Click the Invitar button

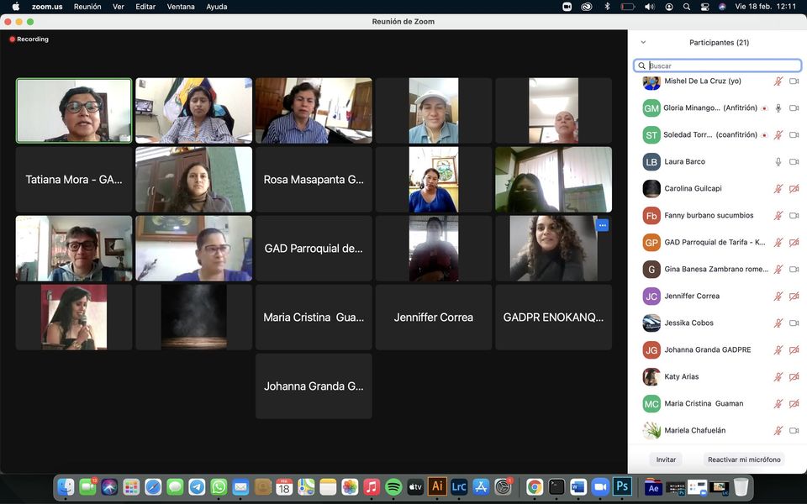click(x=666, y=459)
